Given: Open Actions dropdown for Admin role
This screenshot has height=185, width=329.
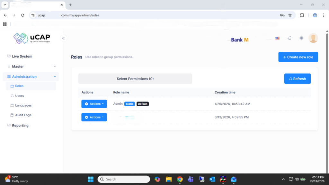Looking at the screenshot, I should click(x=94, y=104).
